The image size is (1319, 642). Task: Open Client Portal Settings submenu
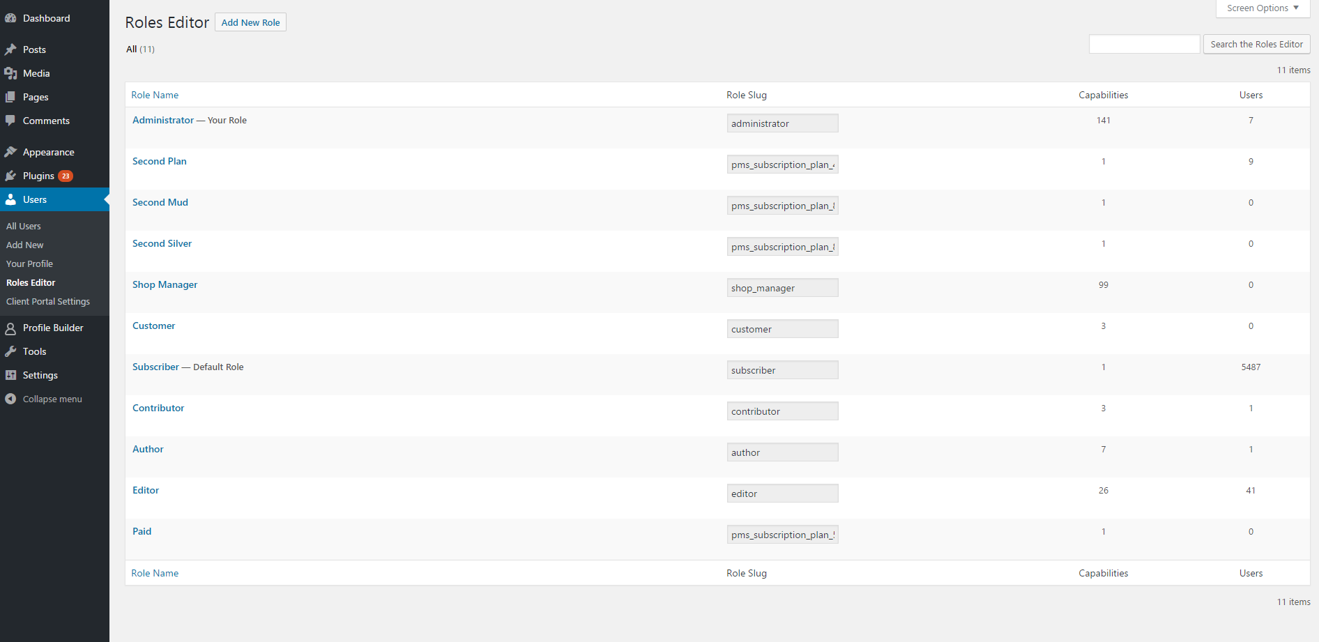(x=48, y=301)
